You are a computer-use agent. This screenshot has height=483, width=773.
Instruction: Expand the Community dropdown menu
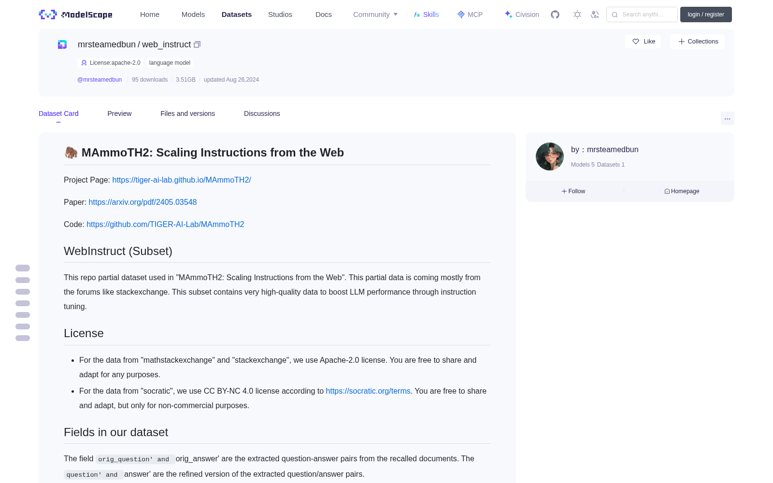[x=375, y=14]
